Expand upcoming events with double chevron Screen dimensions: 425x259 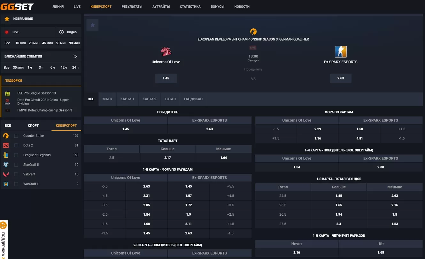tap(75, 56)
